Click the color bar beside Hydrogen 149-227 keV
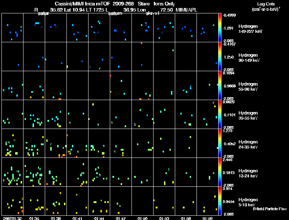Viewport: 289px width, 220px height. tap(220, 27)
